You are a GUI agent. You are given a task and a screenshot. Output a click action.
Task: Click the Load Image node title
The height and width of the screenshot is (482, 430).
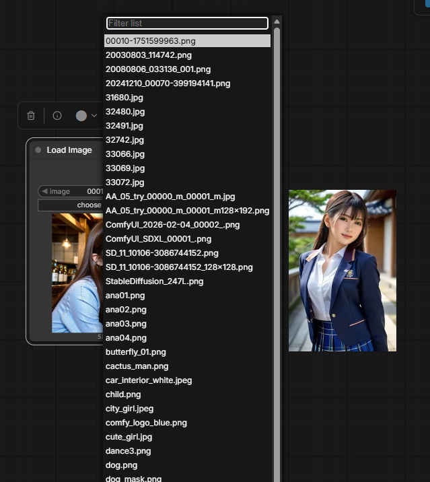coord(69,150)
